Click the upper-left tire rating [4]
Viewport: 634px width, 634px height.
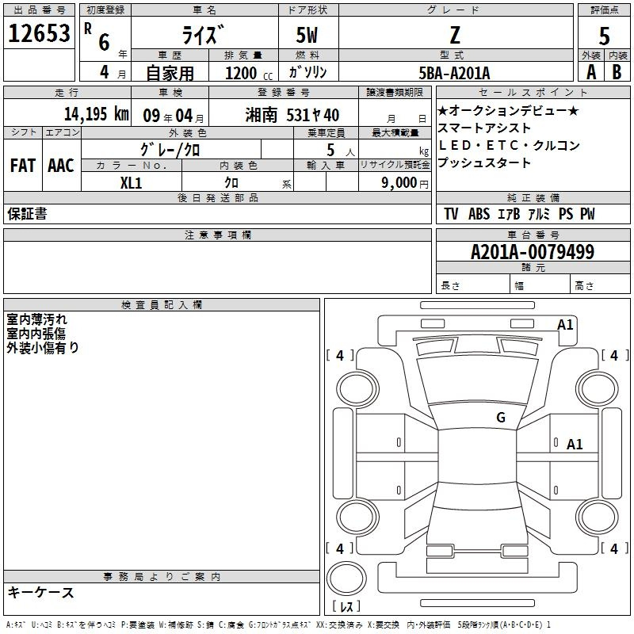coord(340,356)
